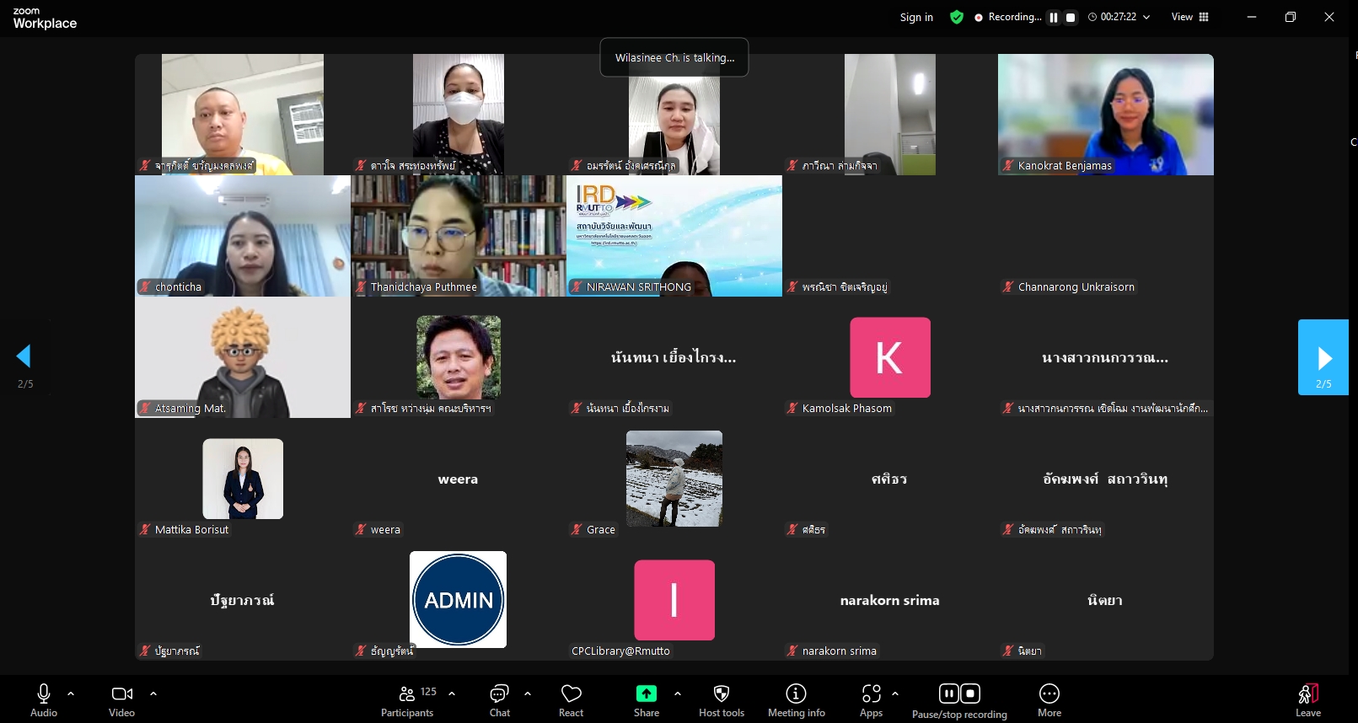This screenshot has width=1358, height=723.
Task: Click Mattika Borisut profile photo
Action: point(243,479)
